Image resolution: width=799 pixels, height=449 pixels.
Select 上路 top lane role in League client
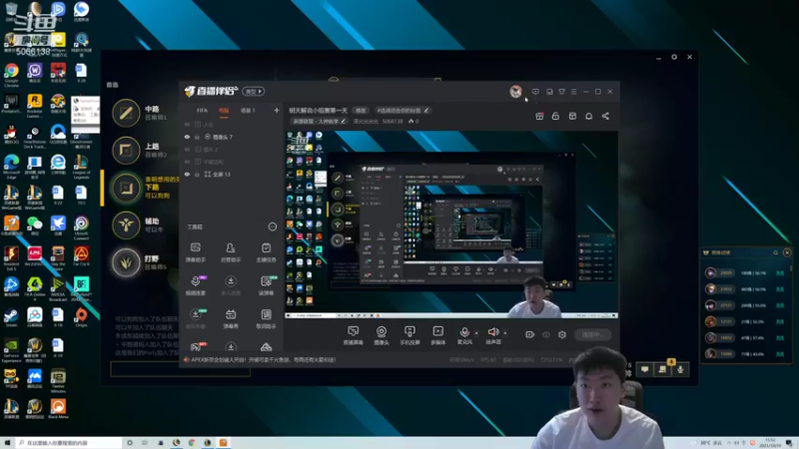(126, 151)
